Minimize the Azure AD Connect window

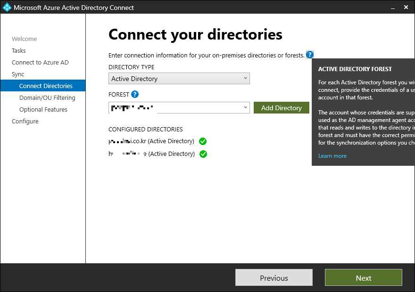393,8
